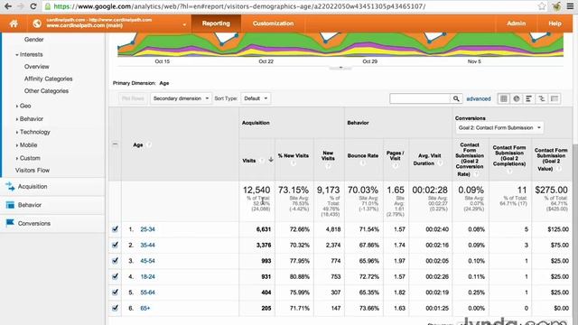Viewport: 578px width, 325px height.
Task: Open the Admin tab
Action: (516, 23)
